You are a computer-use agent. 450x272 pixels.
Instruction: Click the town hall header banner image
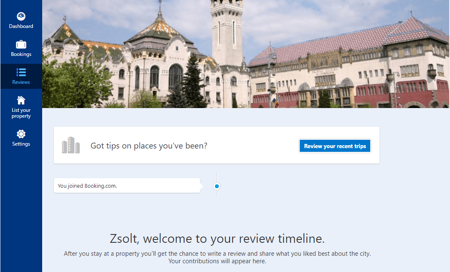pyautogui.click(x=246, y=54)
